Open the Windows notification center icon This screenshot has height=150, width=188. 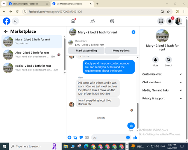[x=182, y=146]
